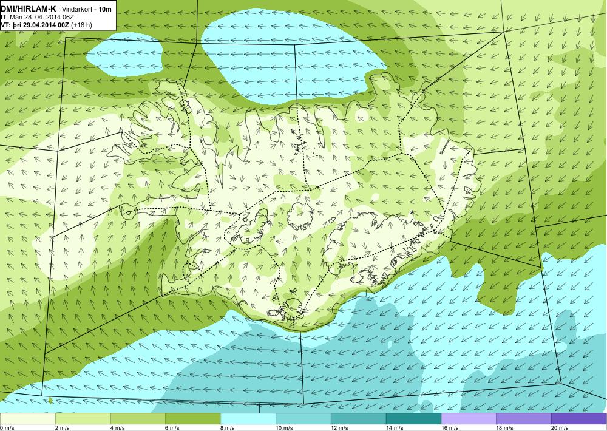Image resolution: width=607 pixels, height=431 pixels.
Task: Pick the 4–6 m/s green legend swatch
Action: [x=138, y=419]
